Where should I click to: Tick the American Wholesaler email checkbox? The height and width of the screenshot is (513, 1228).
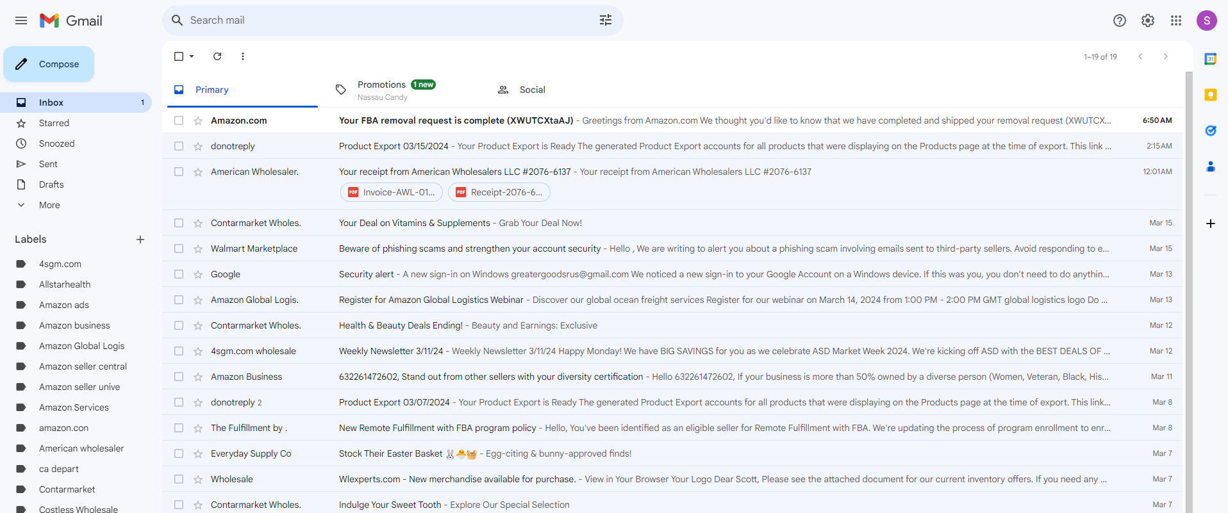[x=179, y=172]
